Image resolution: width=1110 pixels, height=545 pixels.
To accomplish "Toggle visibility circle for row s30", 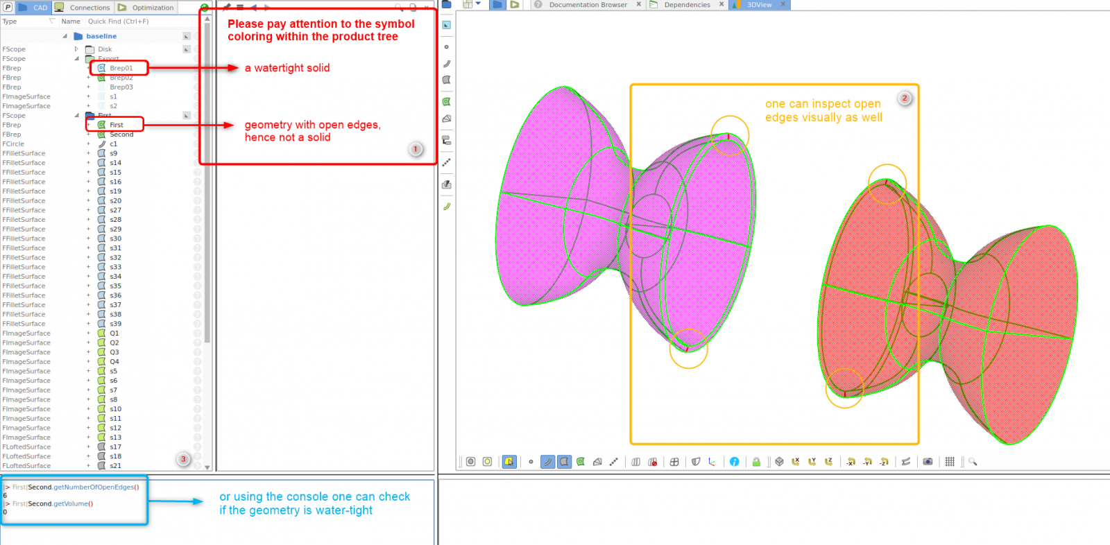I will coord(197,239).
